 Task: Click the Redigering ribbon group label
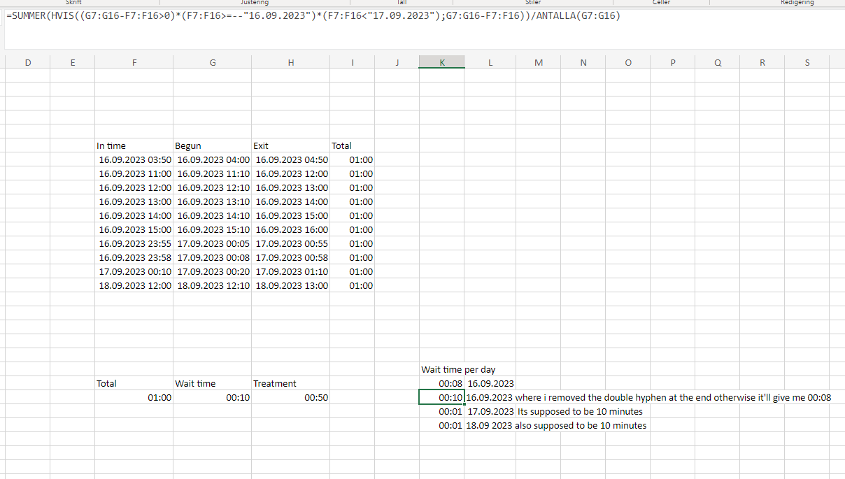(797, 3)
